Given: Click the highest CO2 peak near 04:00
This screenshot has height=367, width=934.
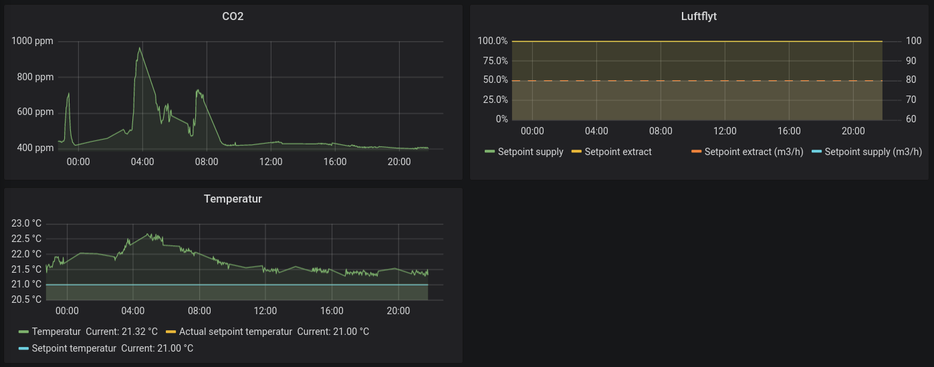Looking at the screenshot, I should 139,48.
